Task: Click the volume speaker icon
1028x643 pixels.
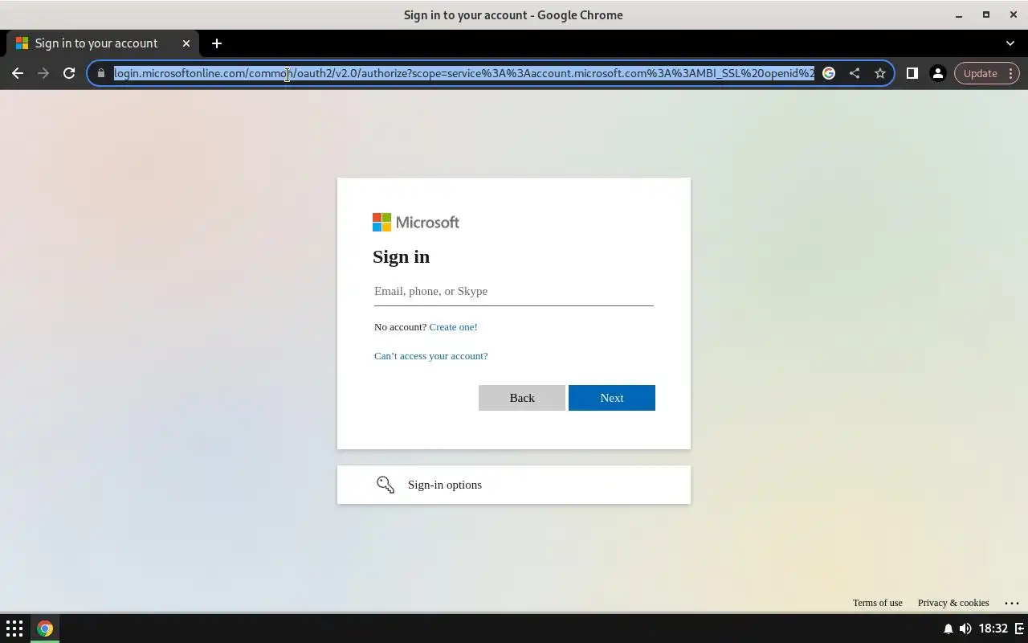Action: 965,629
